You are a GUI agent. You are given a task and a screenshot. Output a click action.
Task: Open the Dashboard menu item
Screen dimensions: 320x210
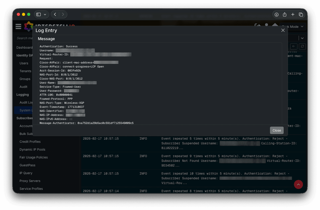[x=25, y=47]
